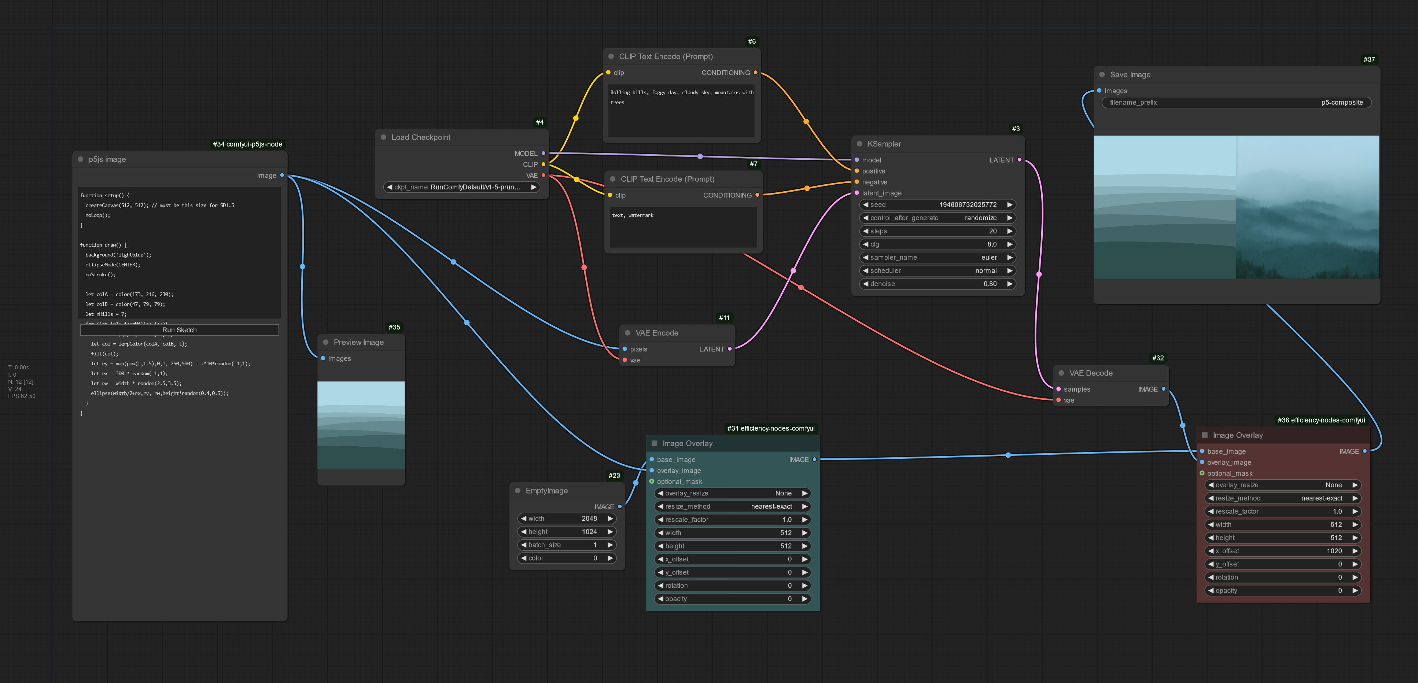This screenshot has height=683, width=1418.
Task: Collapse the Preview Image node via its dot
Action: coord(325,342)
